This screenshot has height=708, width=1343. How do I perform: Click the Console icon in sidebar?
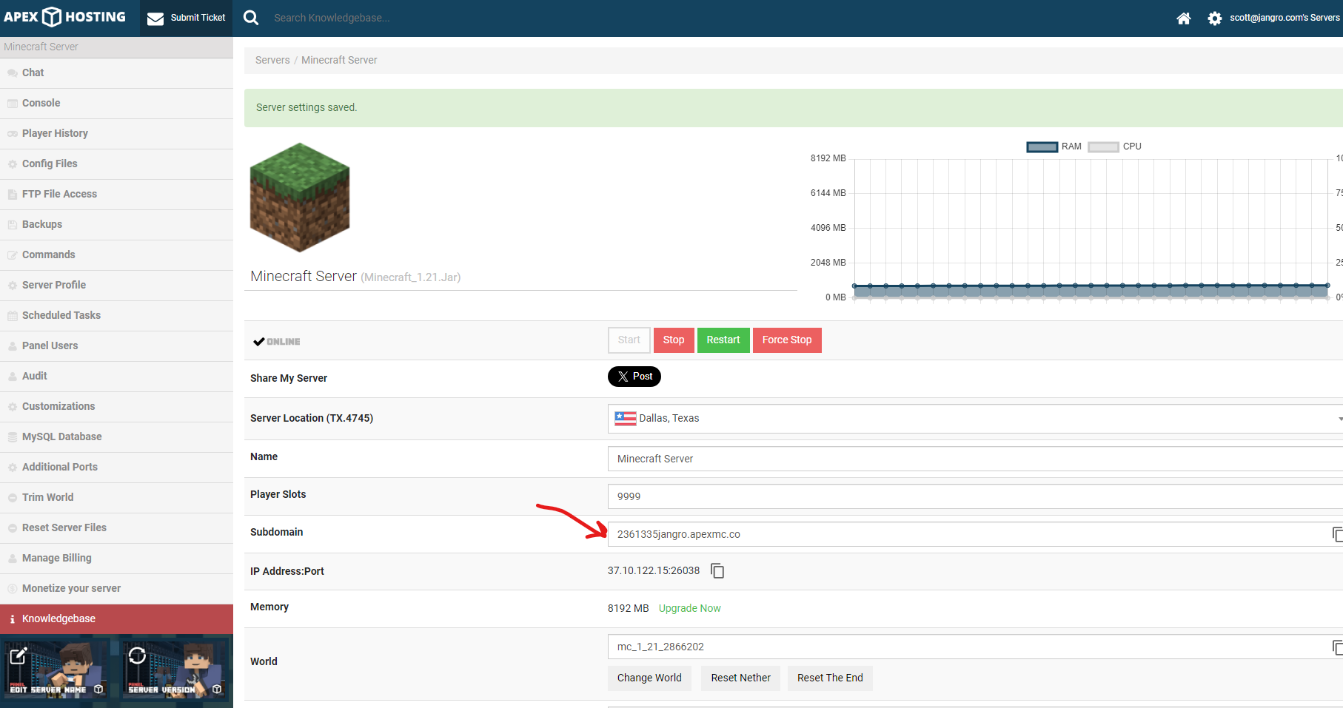13,104
